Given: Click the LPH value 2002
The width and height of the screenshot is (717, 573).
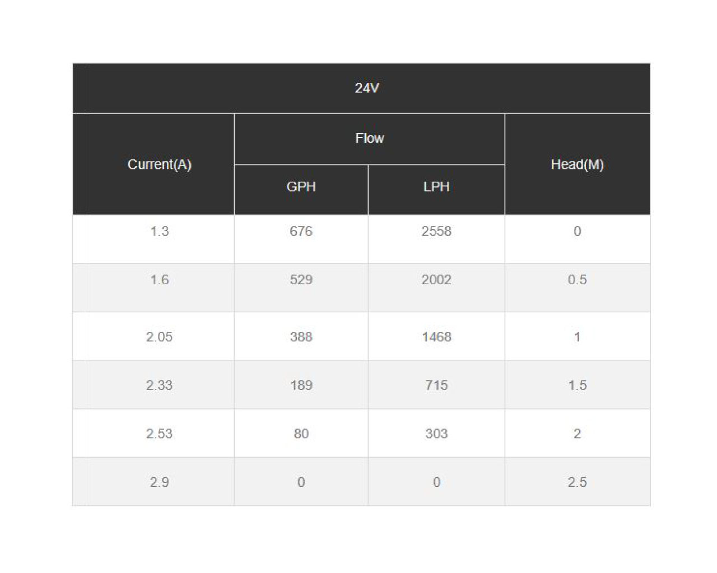Looking at the screenshot, I should click(436, 280).
